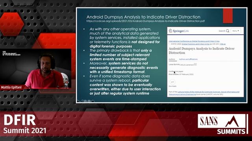
Task: Open International Conference on Digital Forensics link
Action: point(194,41)
